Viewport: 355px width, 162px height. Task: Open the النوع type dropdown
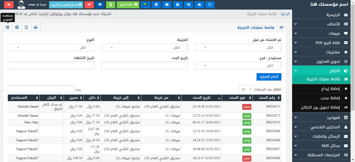(51, 47)
